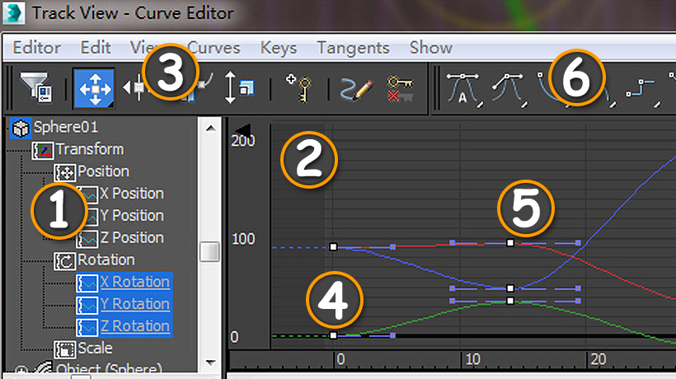Select the green curve key near frame 14
676x379 pixels.
[510, 301]
